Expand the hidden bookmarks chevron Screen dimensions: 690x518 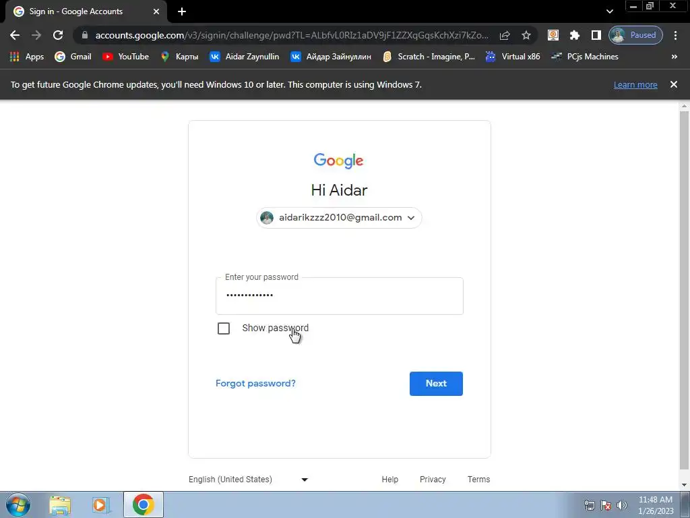(674, 57)
